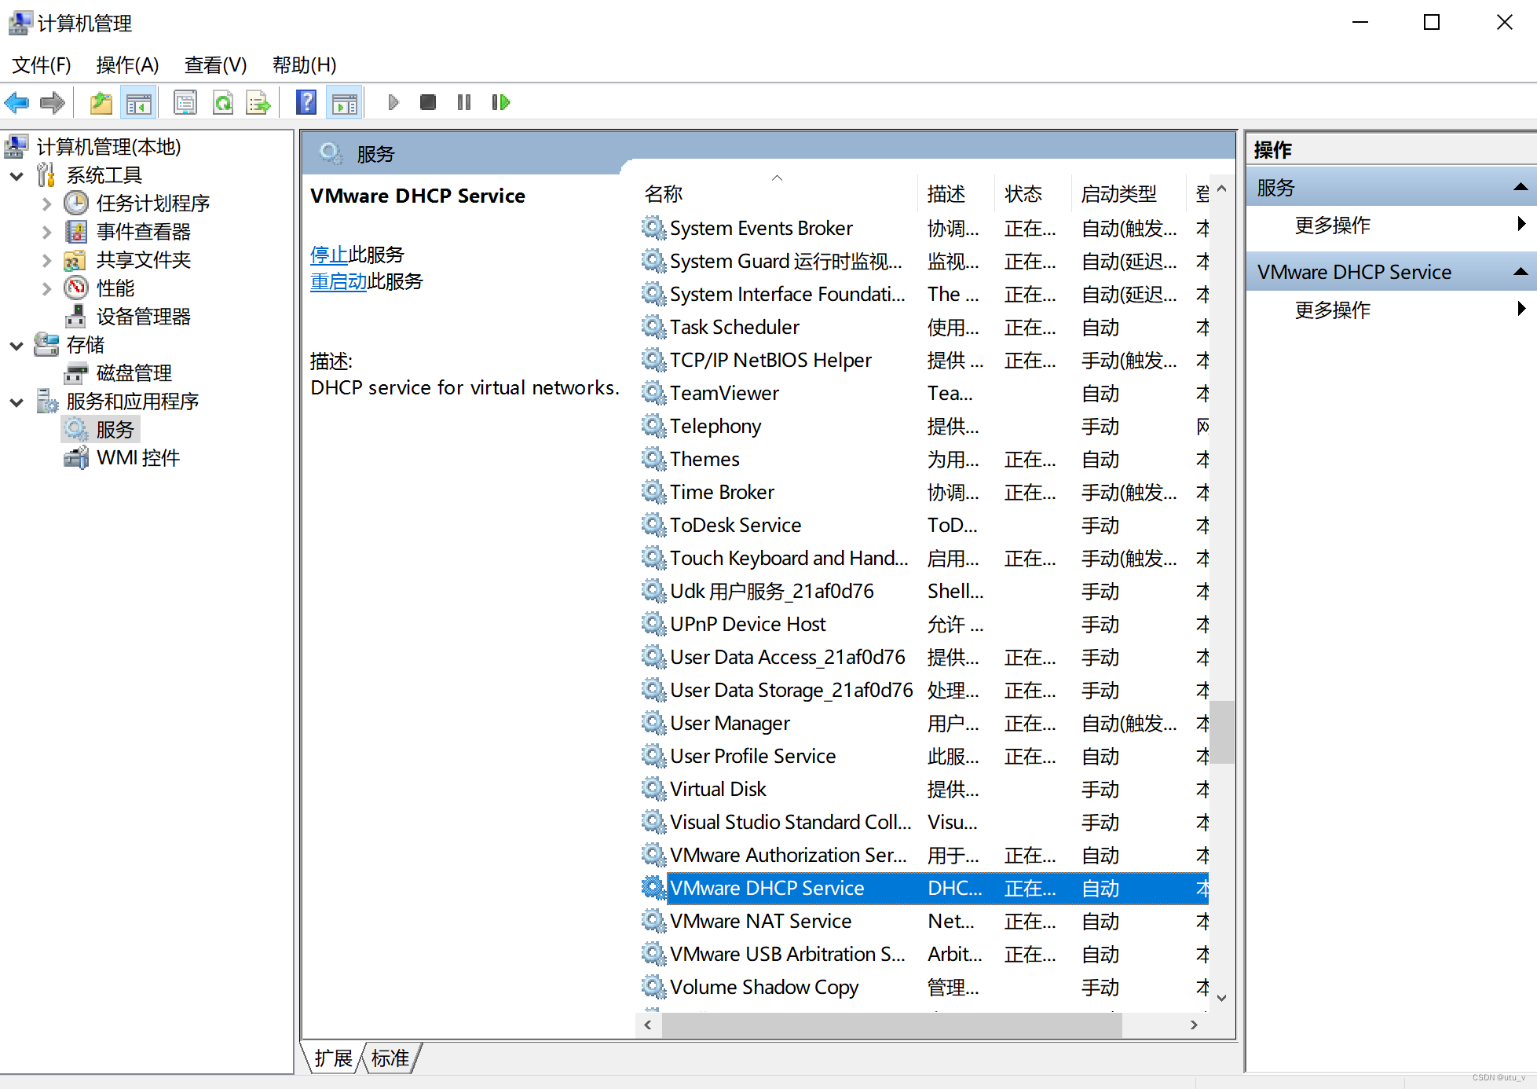Click the Restart service toolbar icon
Screen dimensions: 1537x1089
(x=500, y=102)
